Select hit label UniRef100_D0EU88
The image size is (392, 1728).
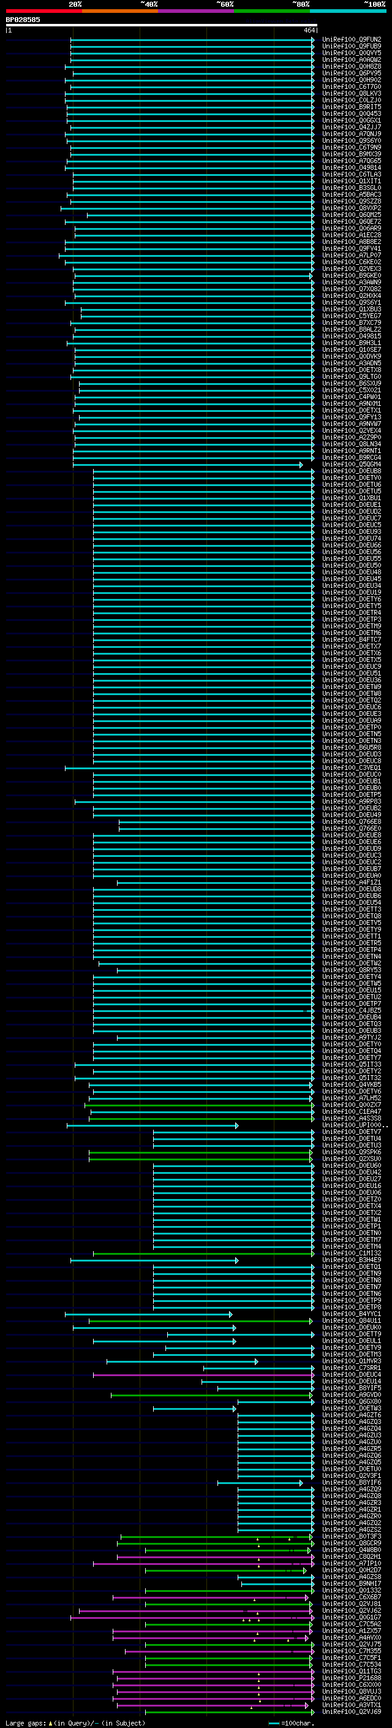click(x=352, y=471)
